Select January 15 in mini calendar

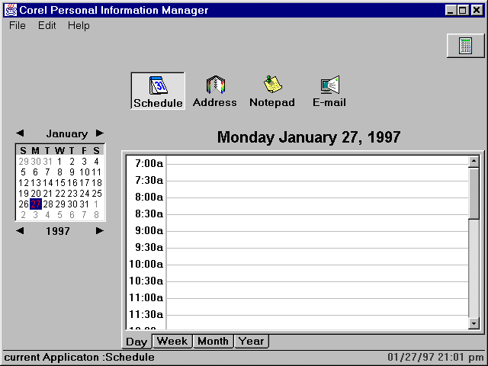(60, 183)
